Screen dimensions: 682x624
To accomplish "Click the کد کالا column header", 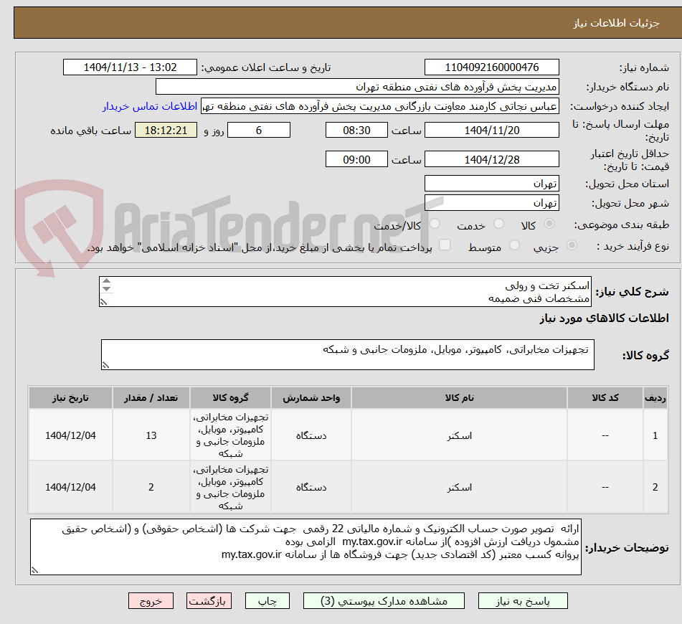I will (605, 398).
